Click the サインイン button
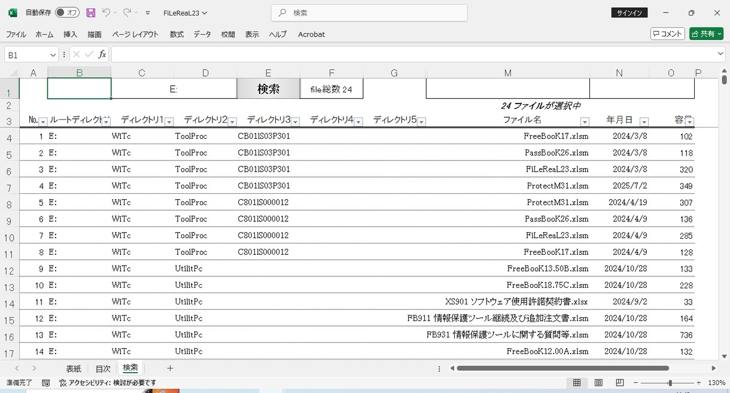Viewport: 730px width, 393px height. [x=629, y=13]
